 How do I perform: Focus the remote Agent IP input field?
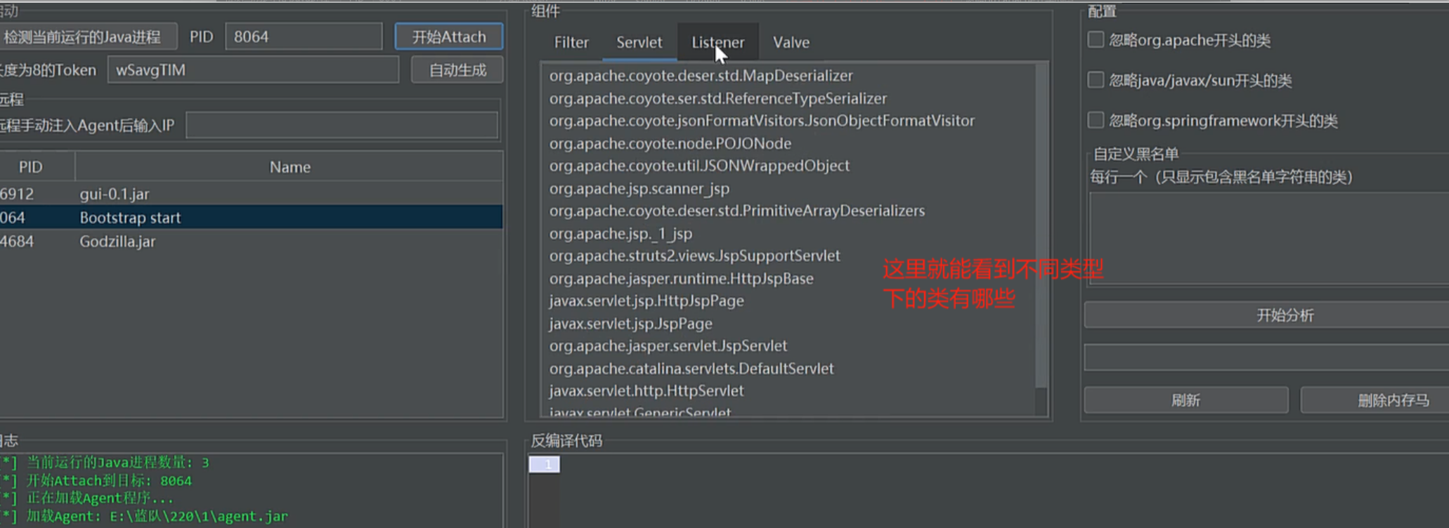342,126
